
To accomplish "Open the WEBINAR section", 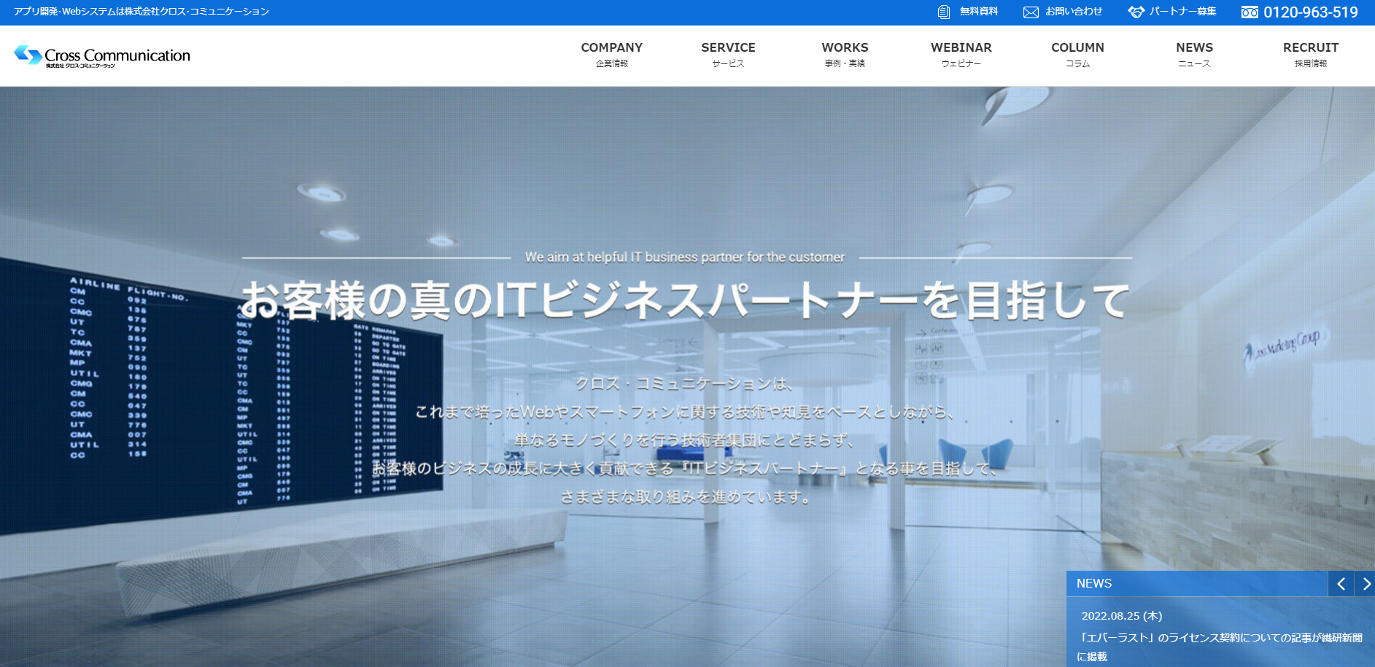I will (x=961, y=55).
